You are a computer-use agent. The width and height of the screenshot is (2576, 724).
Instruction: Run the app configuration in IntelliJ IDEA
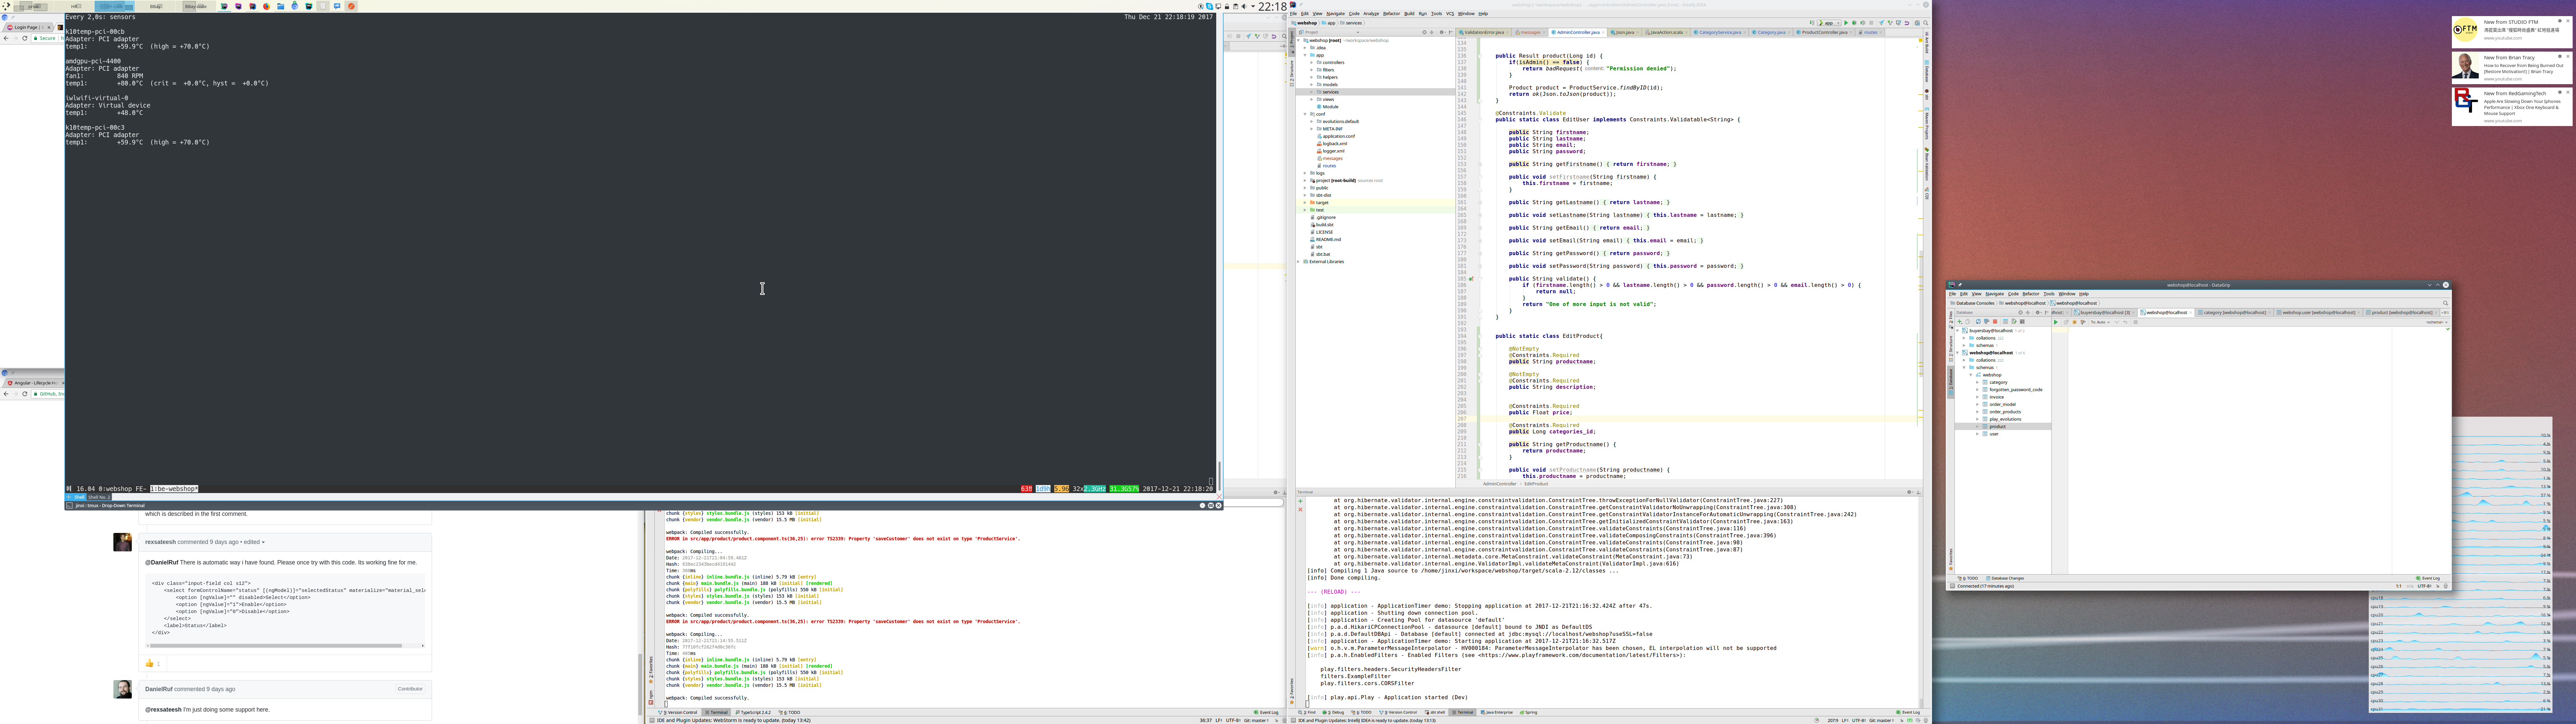(1846, 23)
